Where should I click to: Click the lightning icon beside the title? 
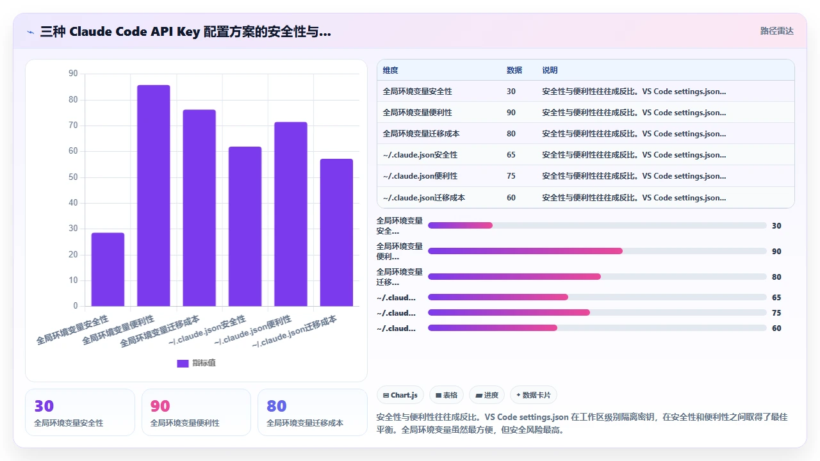click(x=31, y=31)
